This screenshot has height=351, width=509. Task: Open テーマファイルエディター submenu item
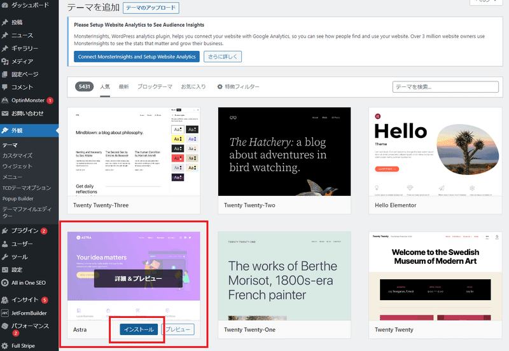pyautogui.click(x=27, y=212)
